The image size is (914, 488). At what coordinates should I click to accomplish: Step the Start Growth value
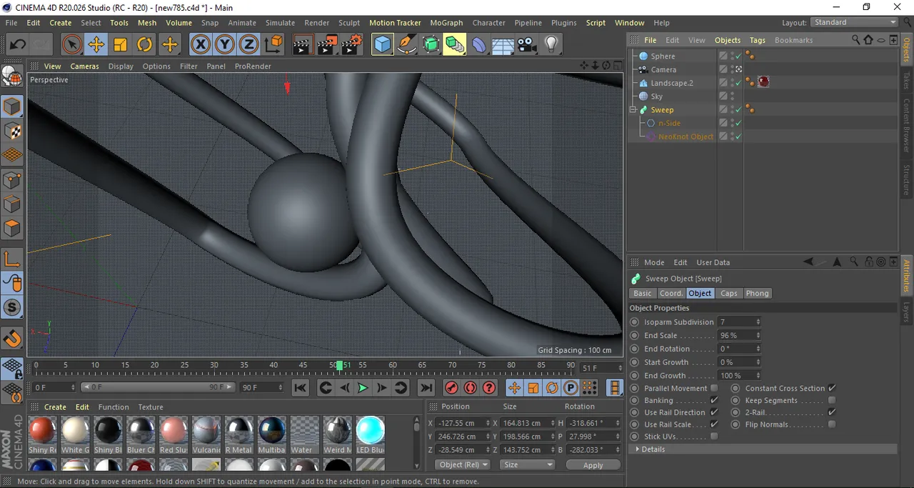click(x=758, y=362)
